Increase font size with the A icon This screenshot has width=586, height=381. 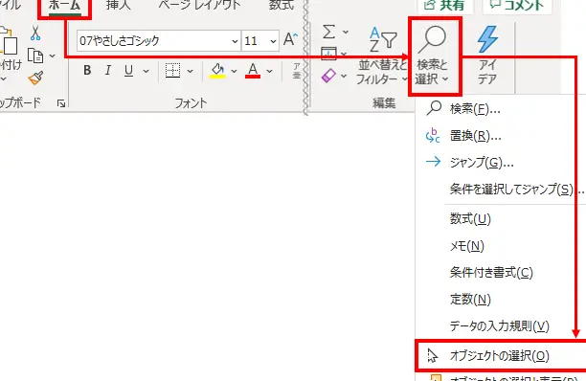point(290,39)
